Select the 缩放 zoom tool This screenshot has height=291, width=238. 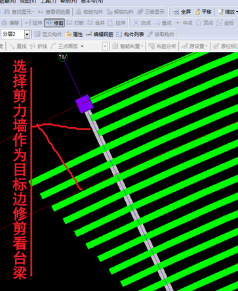point(228,12)
